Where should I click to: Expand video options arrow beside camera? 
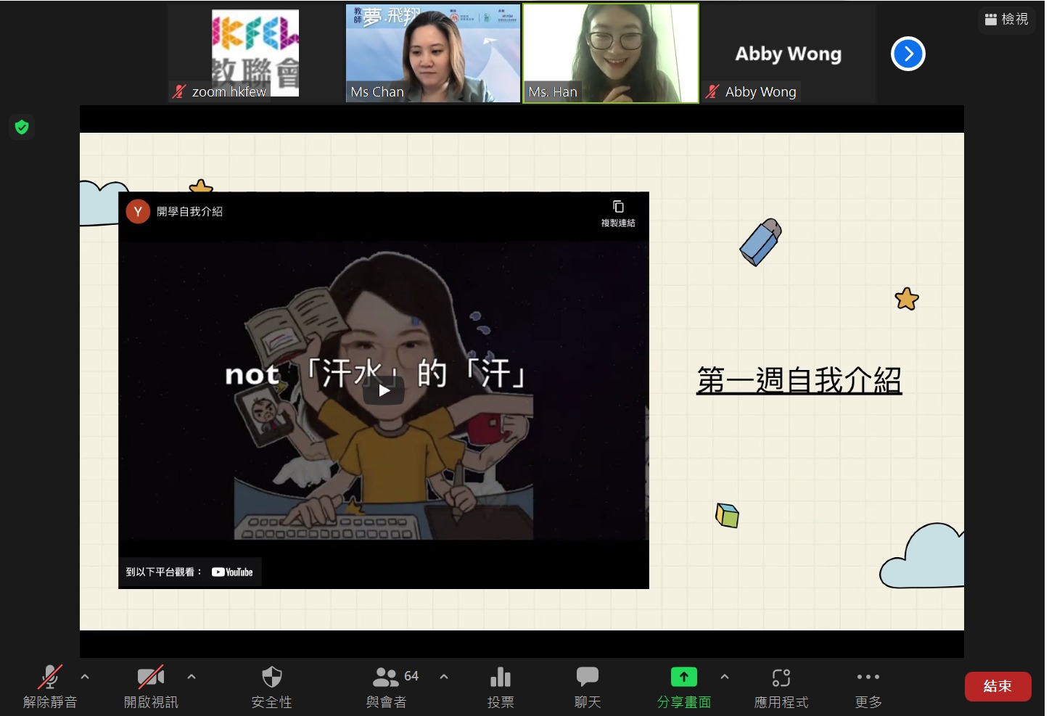click(192, 676)
